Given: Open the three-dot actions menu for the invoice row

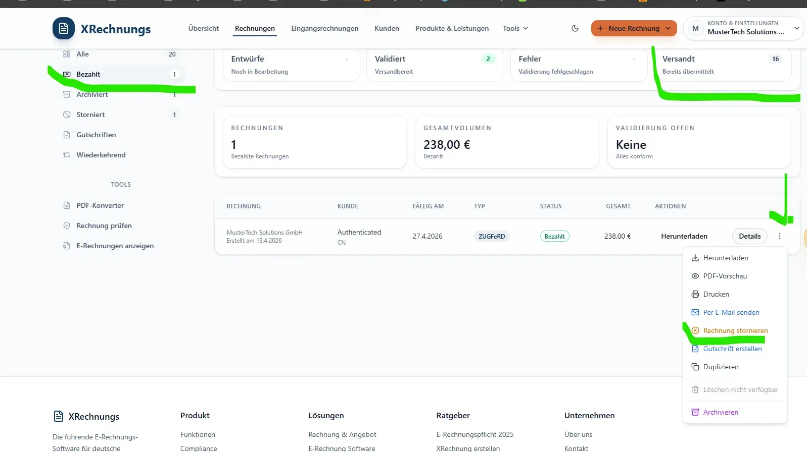Looking at the screenshot, I should (780, 236).
